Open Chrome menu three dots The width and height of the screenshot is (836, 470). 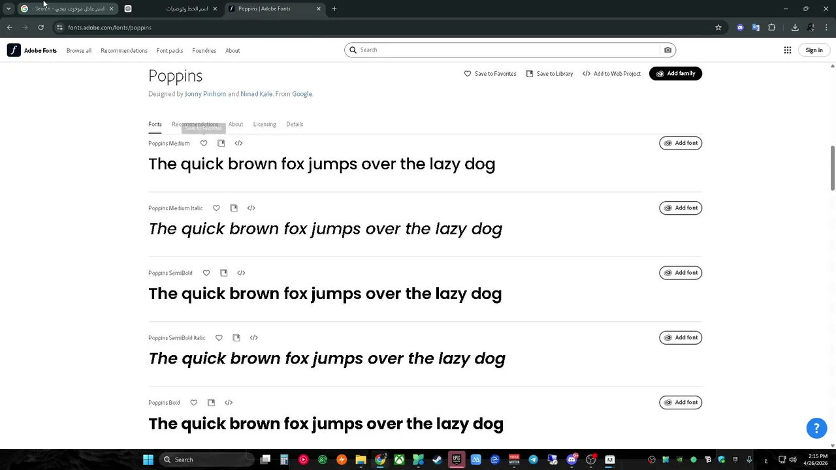tap(827, 27)
